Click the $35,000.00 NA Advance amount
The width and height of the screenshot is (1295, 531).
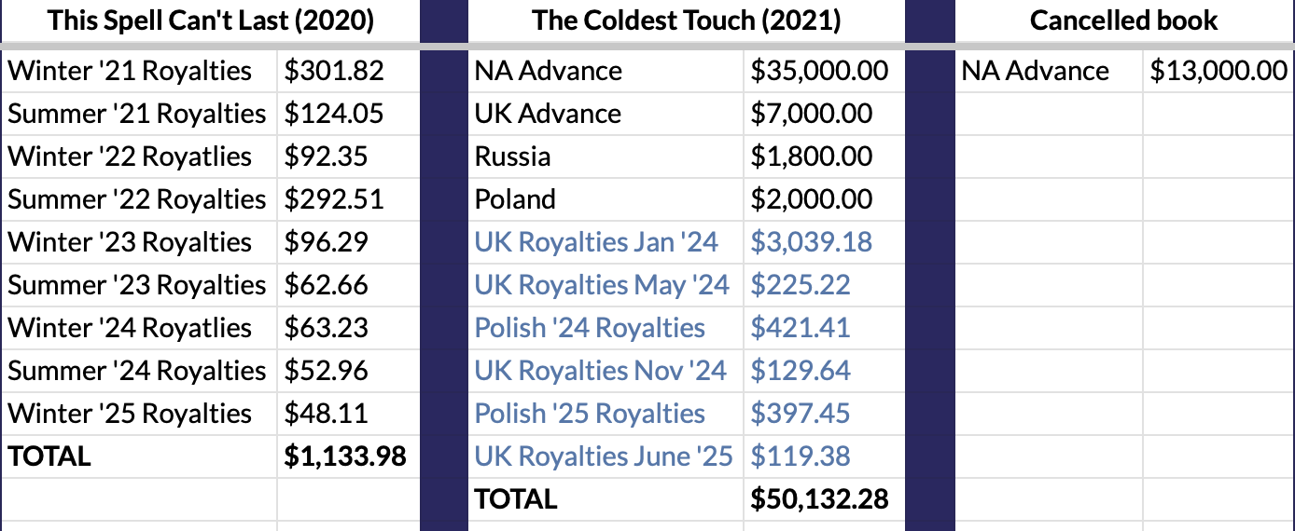tap(819, 71)
